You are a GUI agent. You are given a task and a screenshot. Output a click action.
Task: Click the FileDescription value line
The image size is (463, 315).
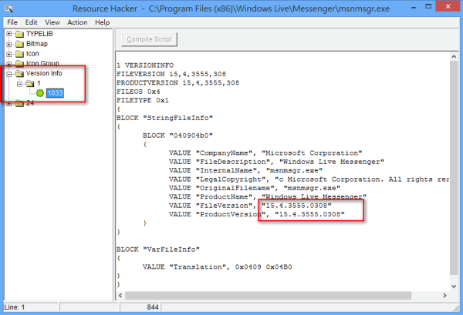pyautogui.click(x=276, y=162)
